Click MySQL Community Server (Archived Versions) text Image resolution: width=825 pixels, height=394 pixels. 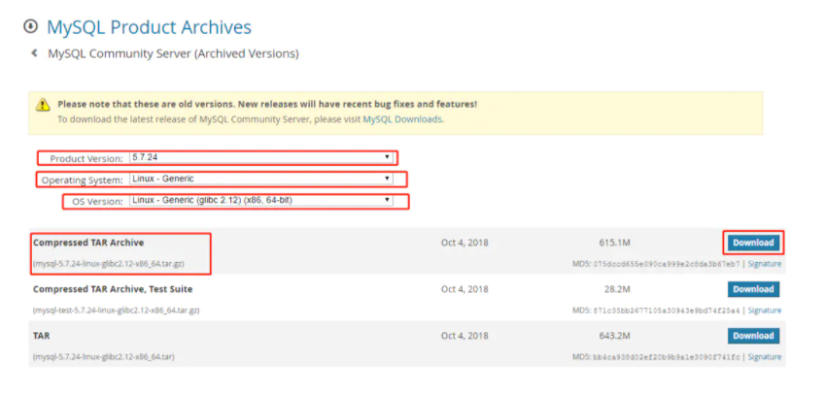(173, 53)
